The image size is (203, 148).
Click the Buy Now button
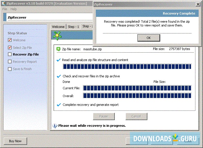[15, 141]
